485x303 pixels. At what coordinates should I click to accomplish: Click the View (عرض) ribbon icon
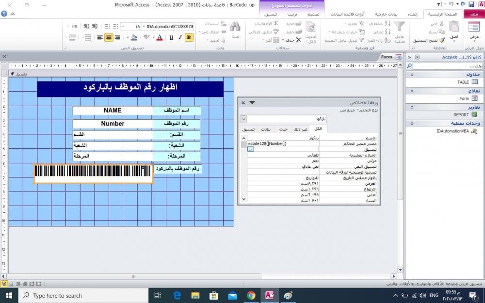474,27
